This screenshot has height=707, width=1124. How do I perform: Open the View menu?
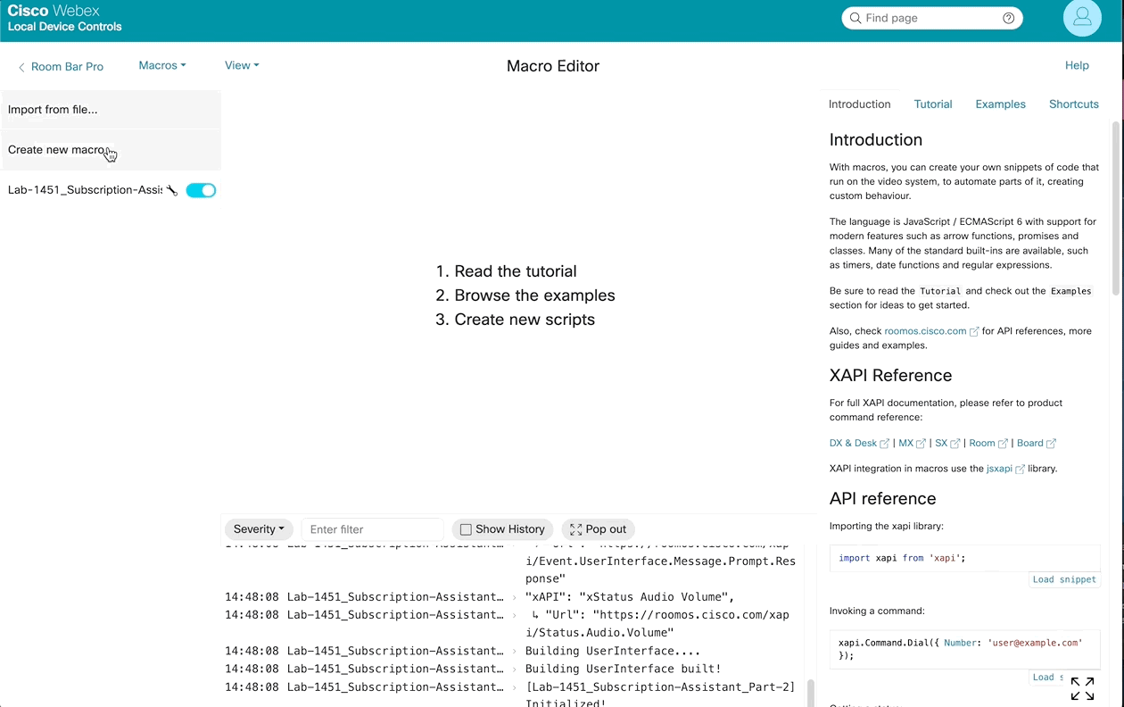(x=241, y=65)
